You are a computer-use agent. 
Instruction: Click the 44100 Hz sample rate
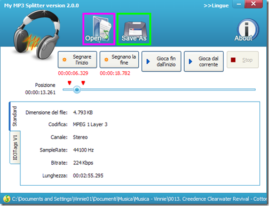tap(83, 150)
